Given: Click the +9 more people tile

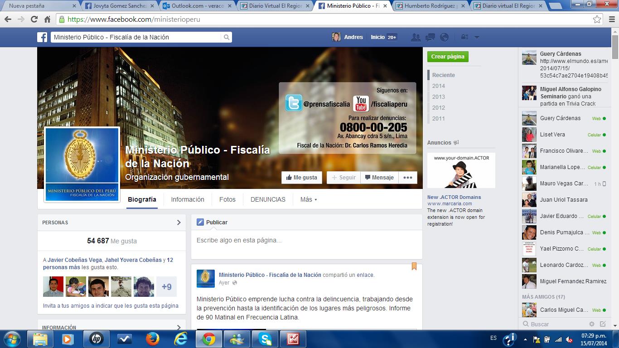Looking at the screenshot, I should (x=167, y=287).
